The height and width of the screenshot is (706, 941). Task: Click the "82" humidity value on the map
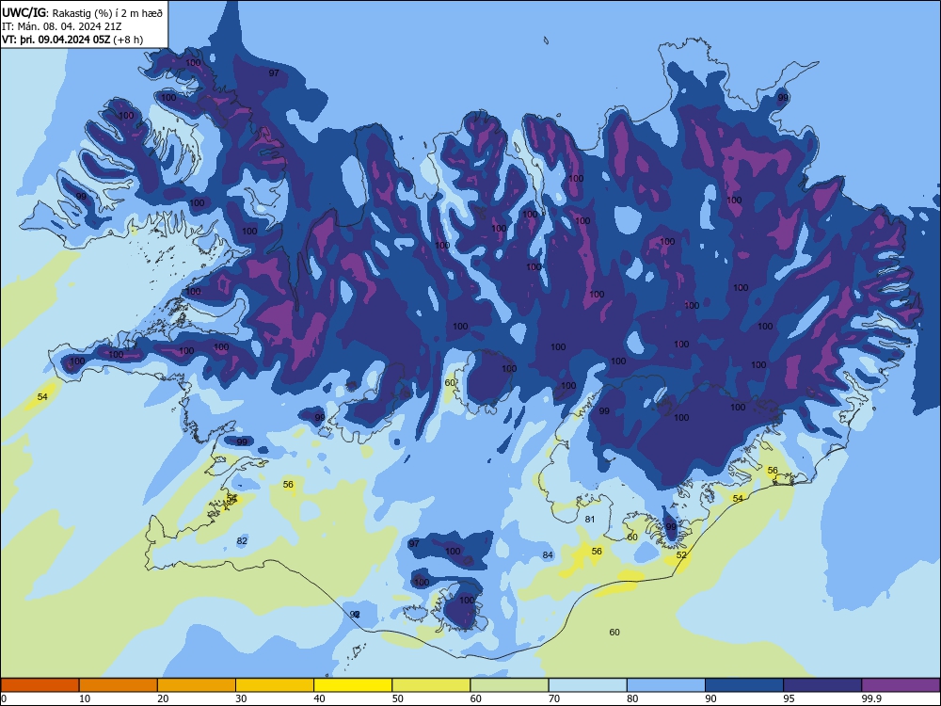pos(242,541)
